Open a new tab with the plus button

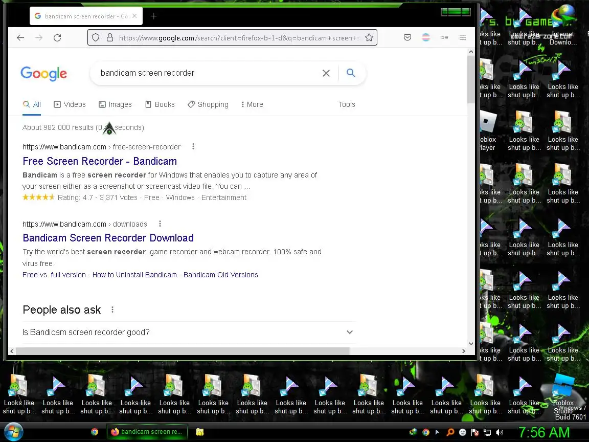point(153,16)
